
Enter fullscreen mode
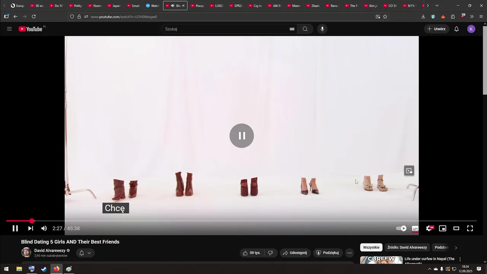(x=470, y=228)
